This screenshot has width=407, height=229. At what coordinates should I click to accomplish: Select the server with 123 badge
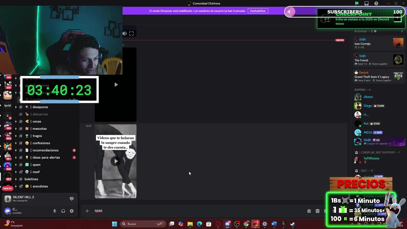tap(7, 125)
